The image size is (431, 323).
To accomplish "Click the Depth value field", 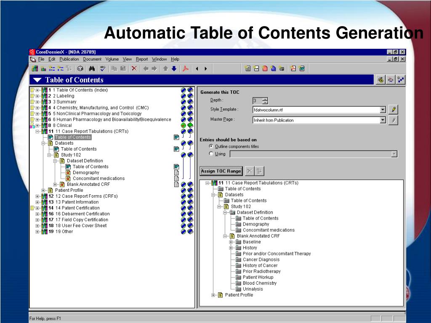I will pos(257,101).
